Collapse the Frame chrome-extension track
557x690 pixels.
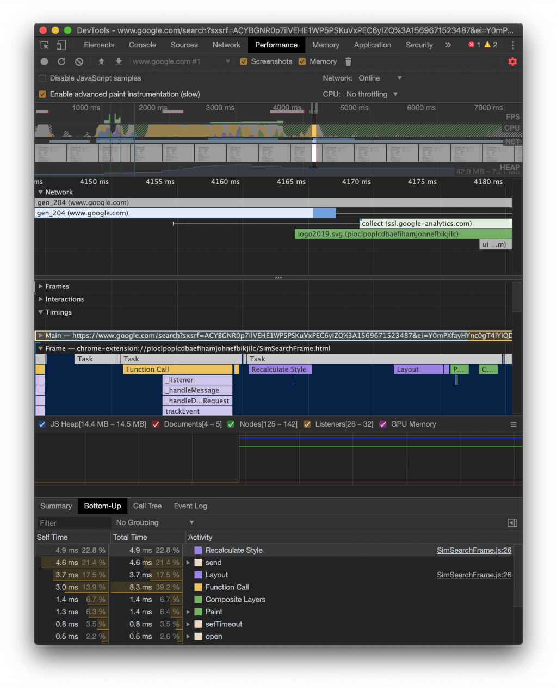click(41, 349)
